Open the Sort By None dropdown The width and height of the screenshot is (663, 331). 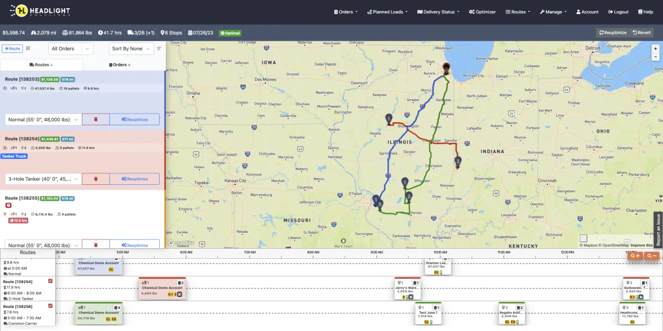pos(131,49)
